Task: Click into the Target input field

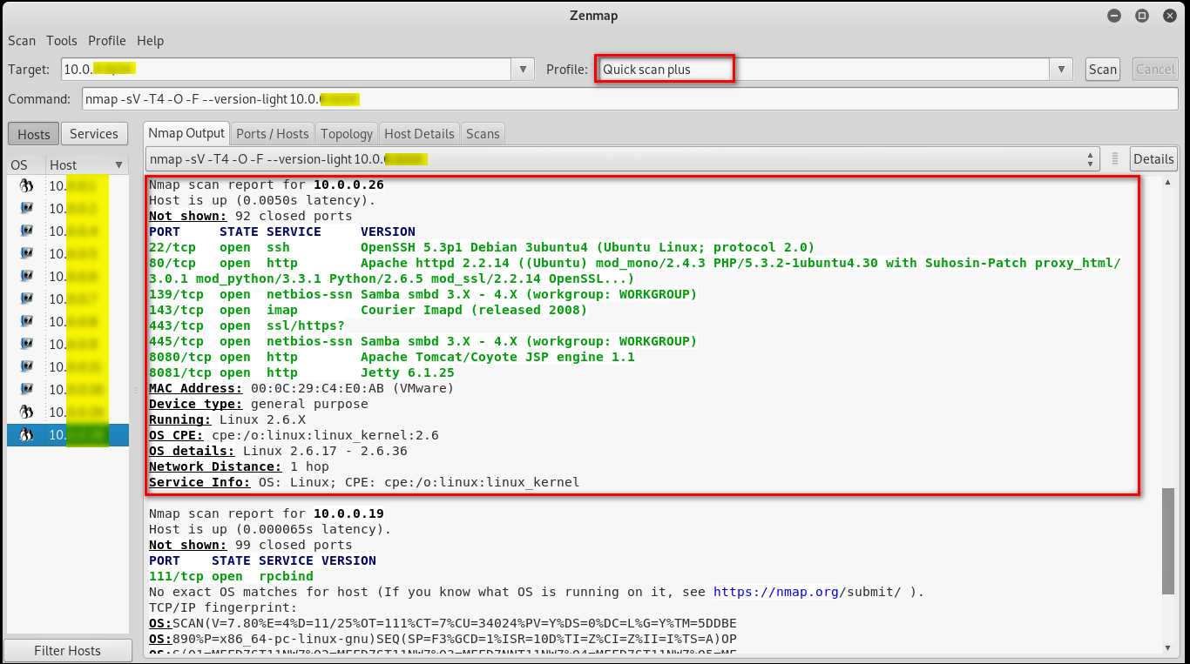Action: pos(286,70)
